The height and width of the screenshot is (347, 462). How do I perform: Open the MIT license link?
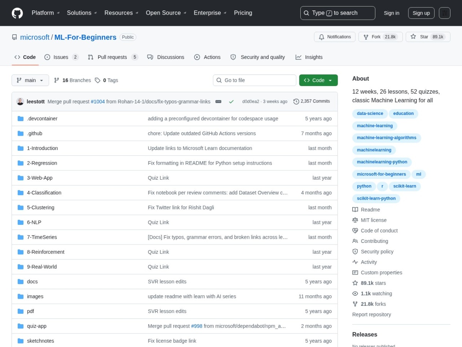click(x=370, y=220)
